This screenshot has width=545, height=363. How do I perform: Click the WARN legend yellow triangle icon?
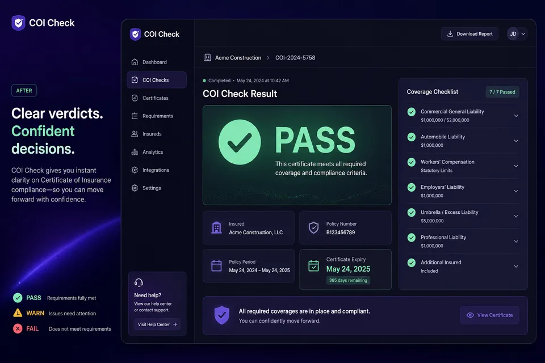pyautogui.click(x=18, y=313)
